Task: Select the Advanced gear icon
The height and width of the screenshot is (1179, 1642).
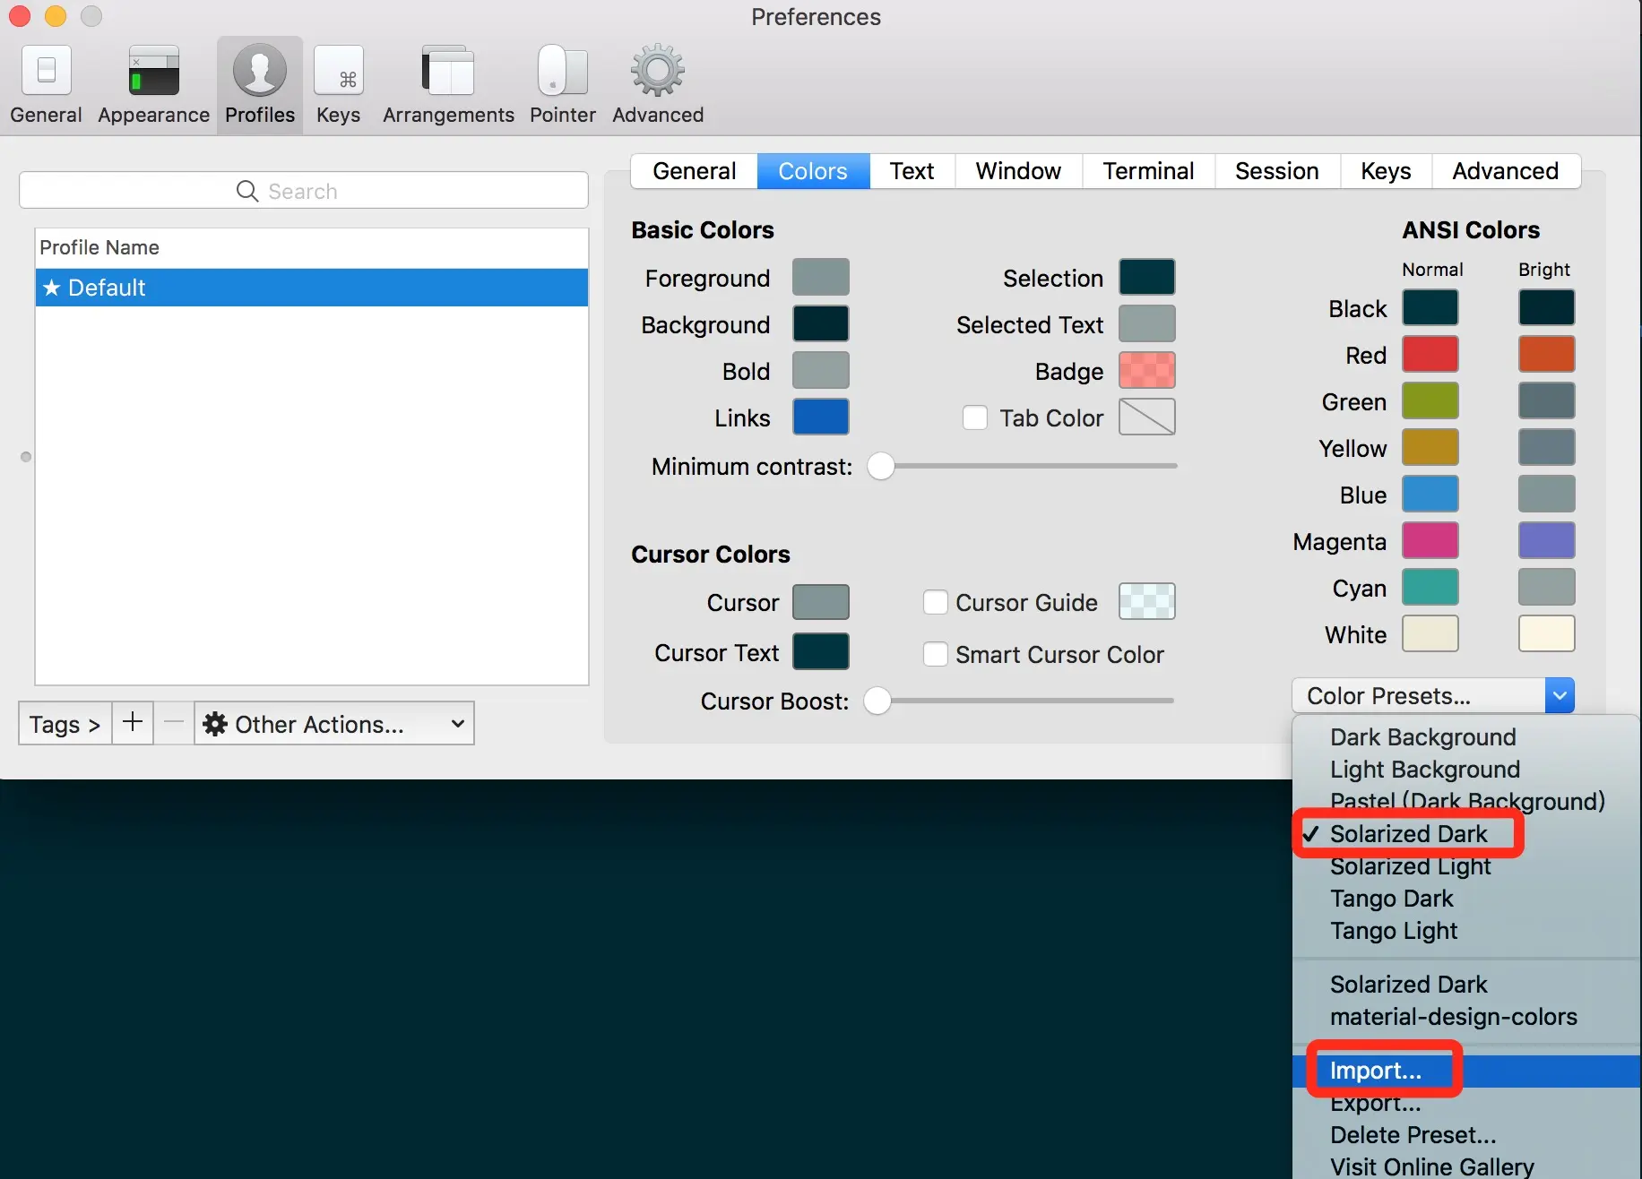Action: point(657,72)
